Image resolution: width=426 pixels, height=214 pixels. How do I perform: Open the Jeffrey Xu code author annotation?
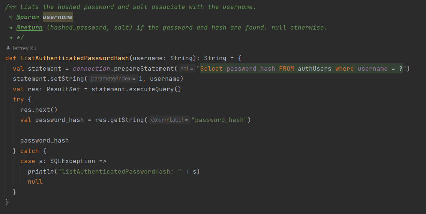pos(24,48)
